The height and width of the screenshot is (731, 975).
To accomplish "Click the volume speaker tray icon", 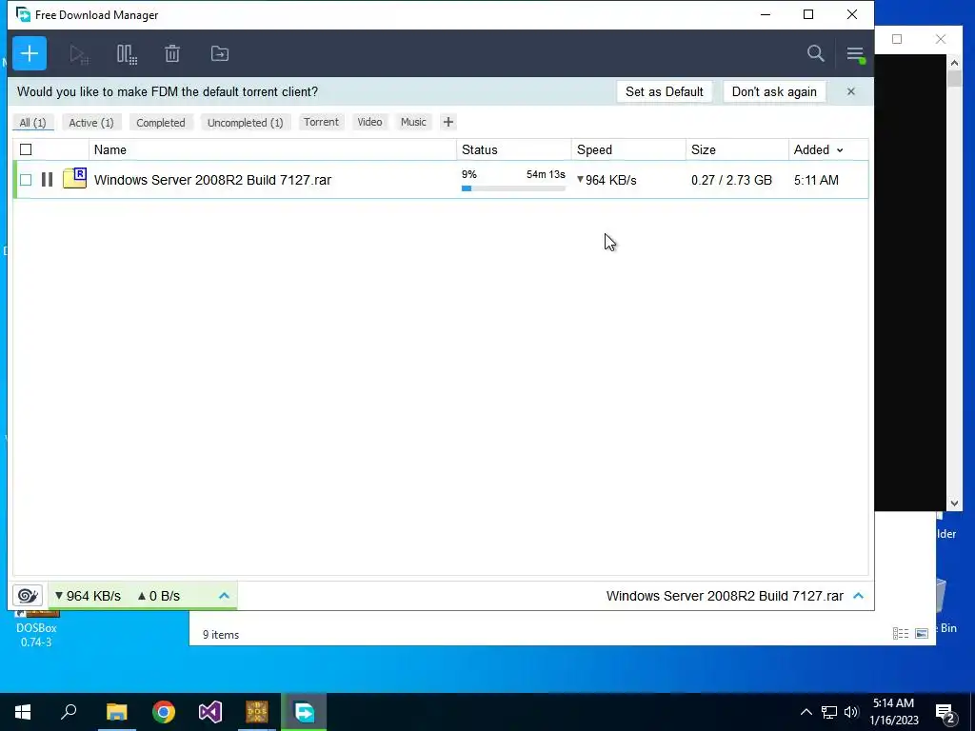I will (851, 712).
